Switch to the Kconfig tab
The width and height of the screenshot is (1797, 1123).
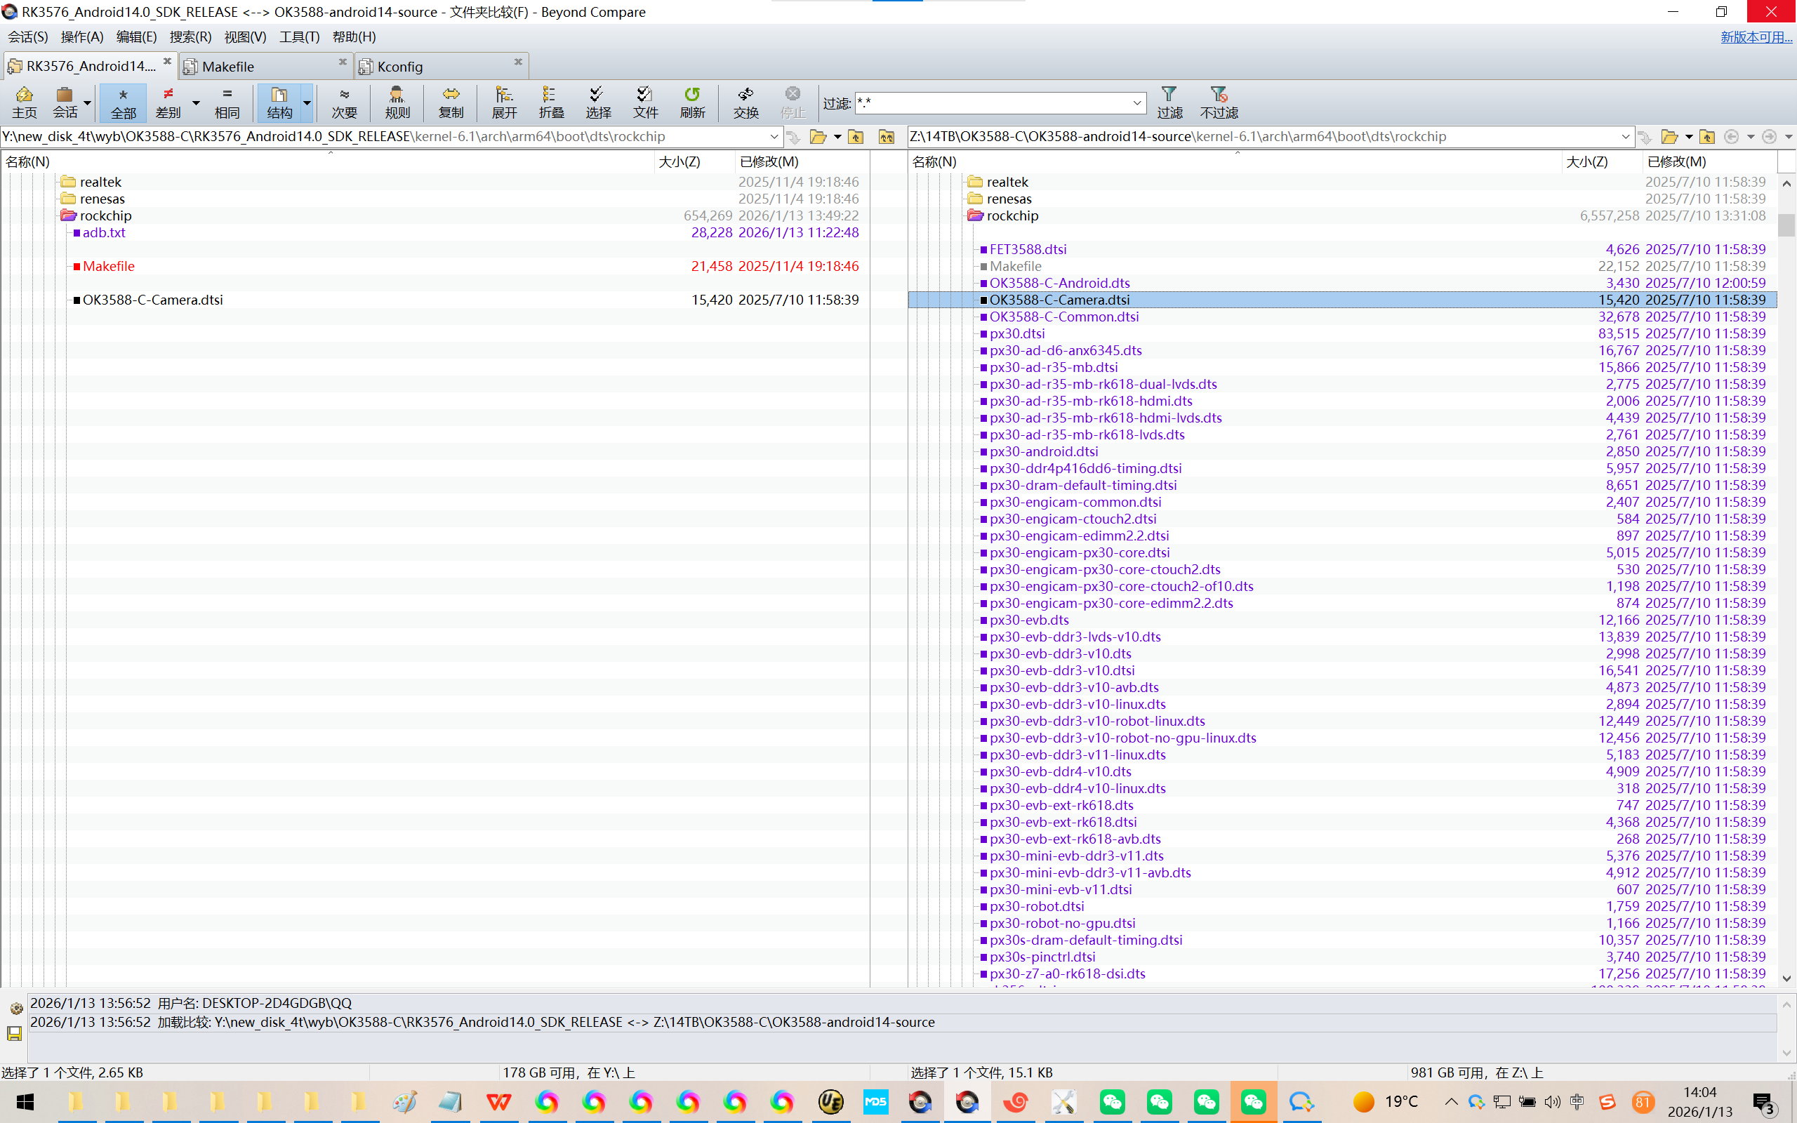[x=400, y=66]
